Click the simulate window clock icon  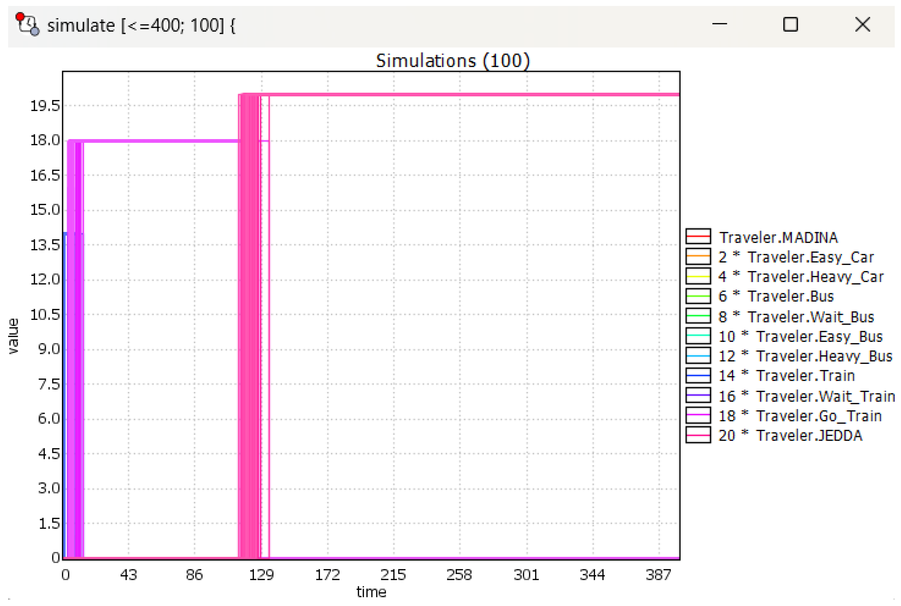click(x=27, y=24)
